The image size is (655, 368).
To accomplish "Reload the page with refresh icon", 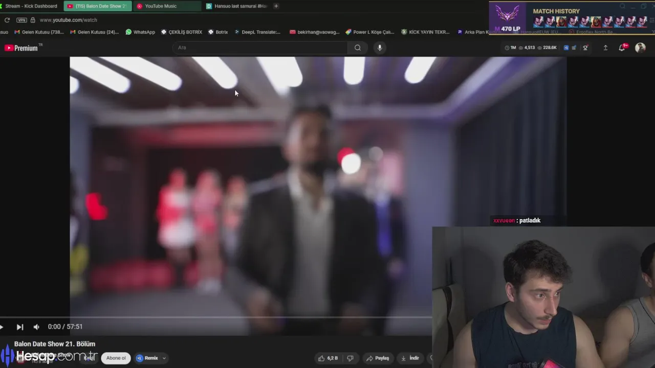I will [7, 20].
